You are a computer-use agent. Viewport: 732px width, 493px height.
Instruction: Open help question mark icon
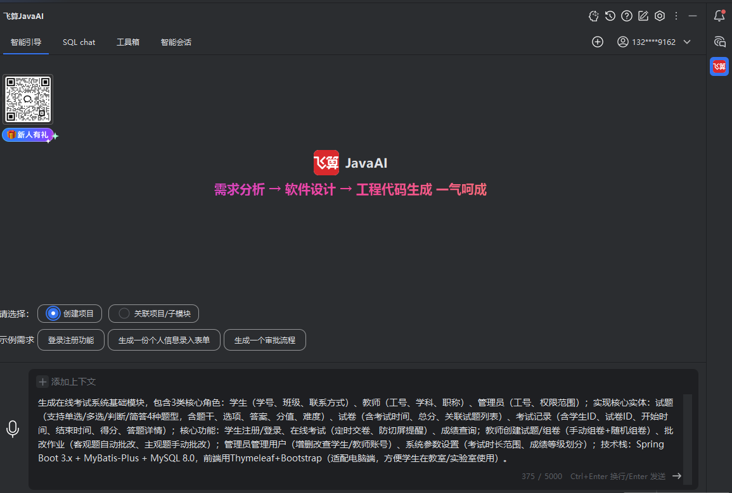pos(627,16)
